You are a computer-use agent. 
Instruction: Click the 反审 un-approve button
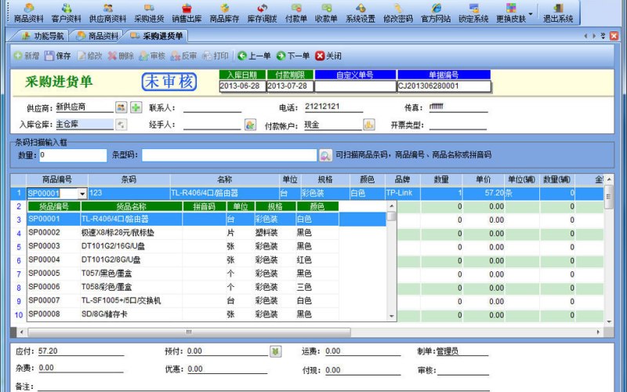183,56
